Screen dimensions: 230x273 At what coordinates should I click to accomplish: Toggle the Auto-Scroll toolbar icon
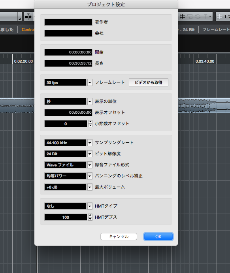pyautogui.click(x=28, y=17)
